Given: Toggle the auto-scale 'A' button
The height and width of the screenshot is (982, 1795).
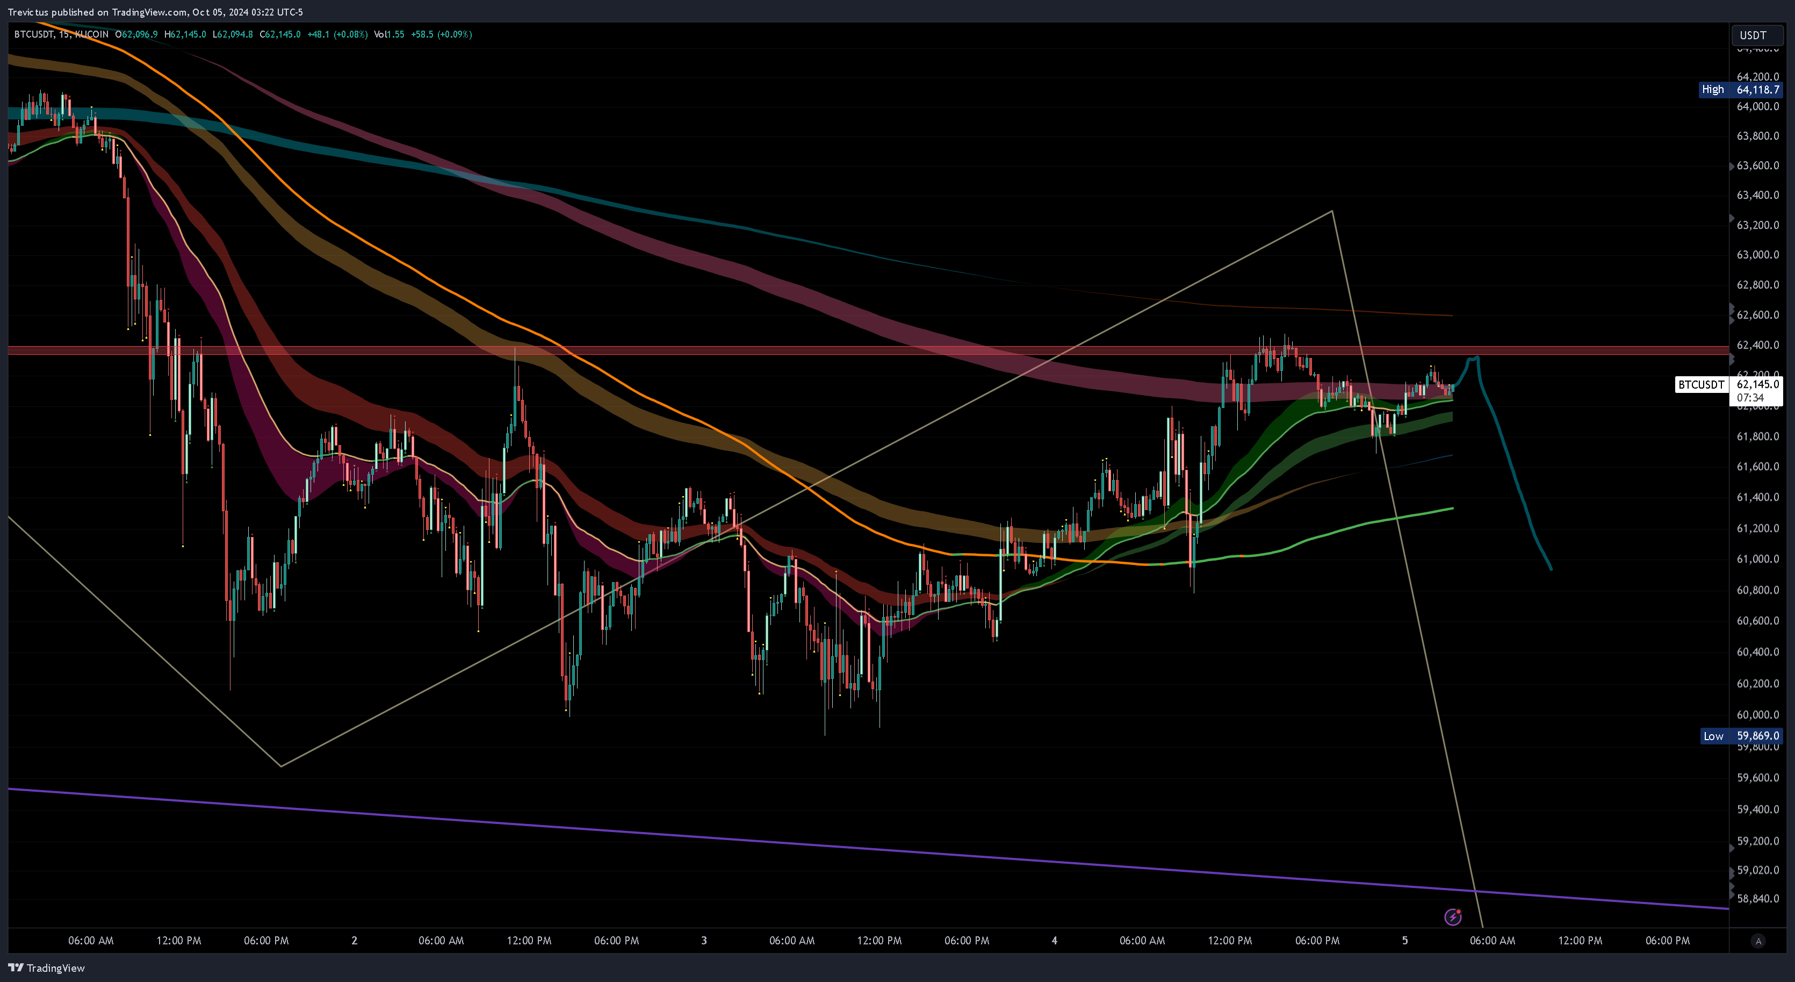Looking at the screenshot, I should 1758,941.
